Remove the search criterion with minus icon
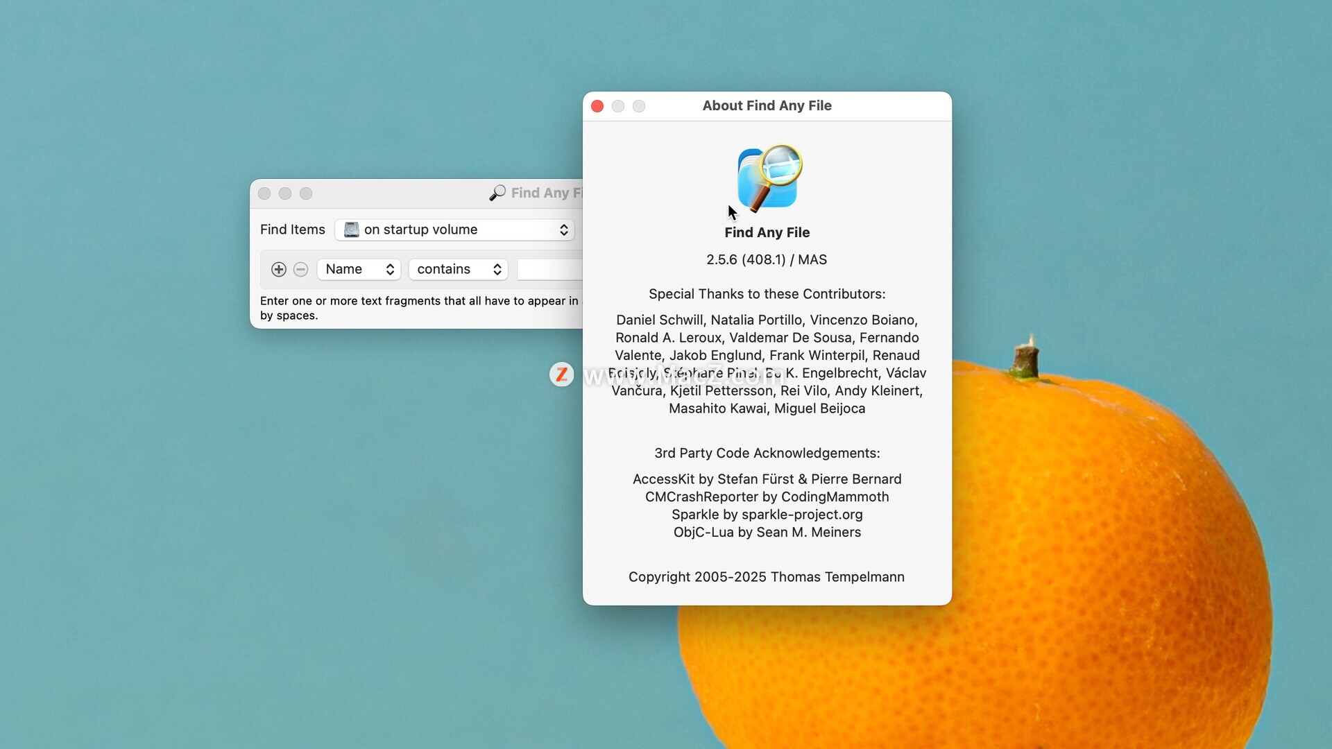Viewport: 1332px width, 749px height. 300,269
